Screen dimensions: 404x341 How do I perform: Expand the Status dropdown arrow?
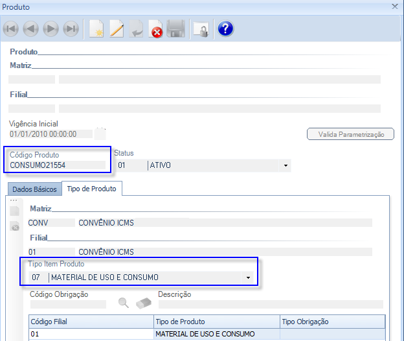tap(286, 165)
